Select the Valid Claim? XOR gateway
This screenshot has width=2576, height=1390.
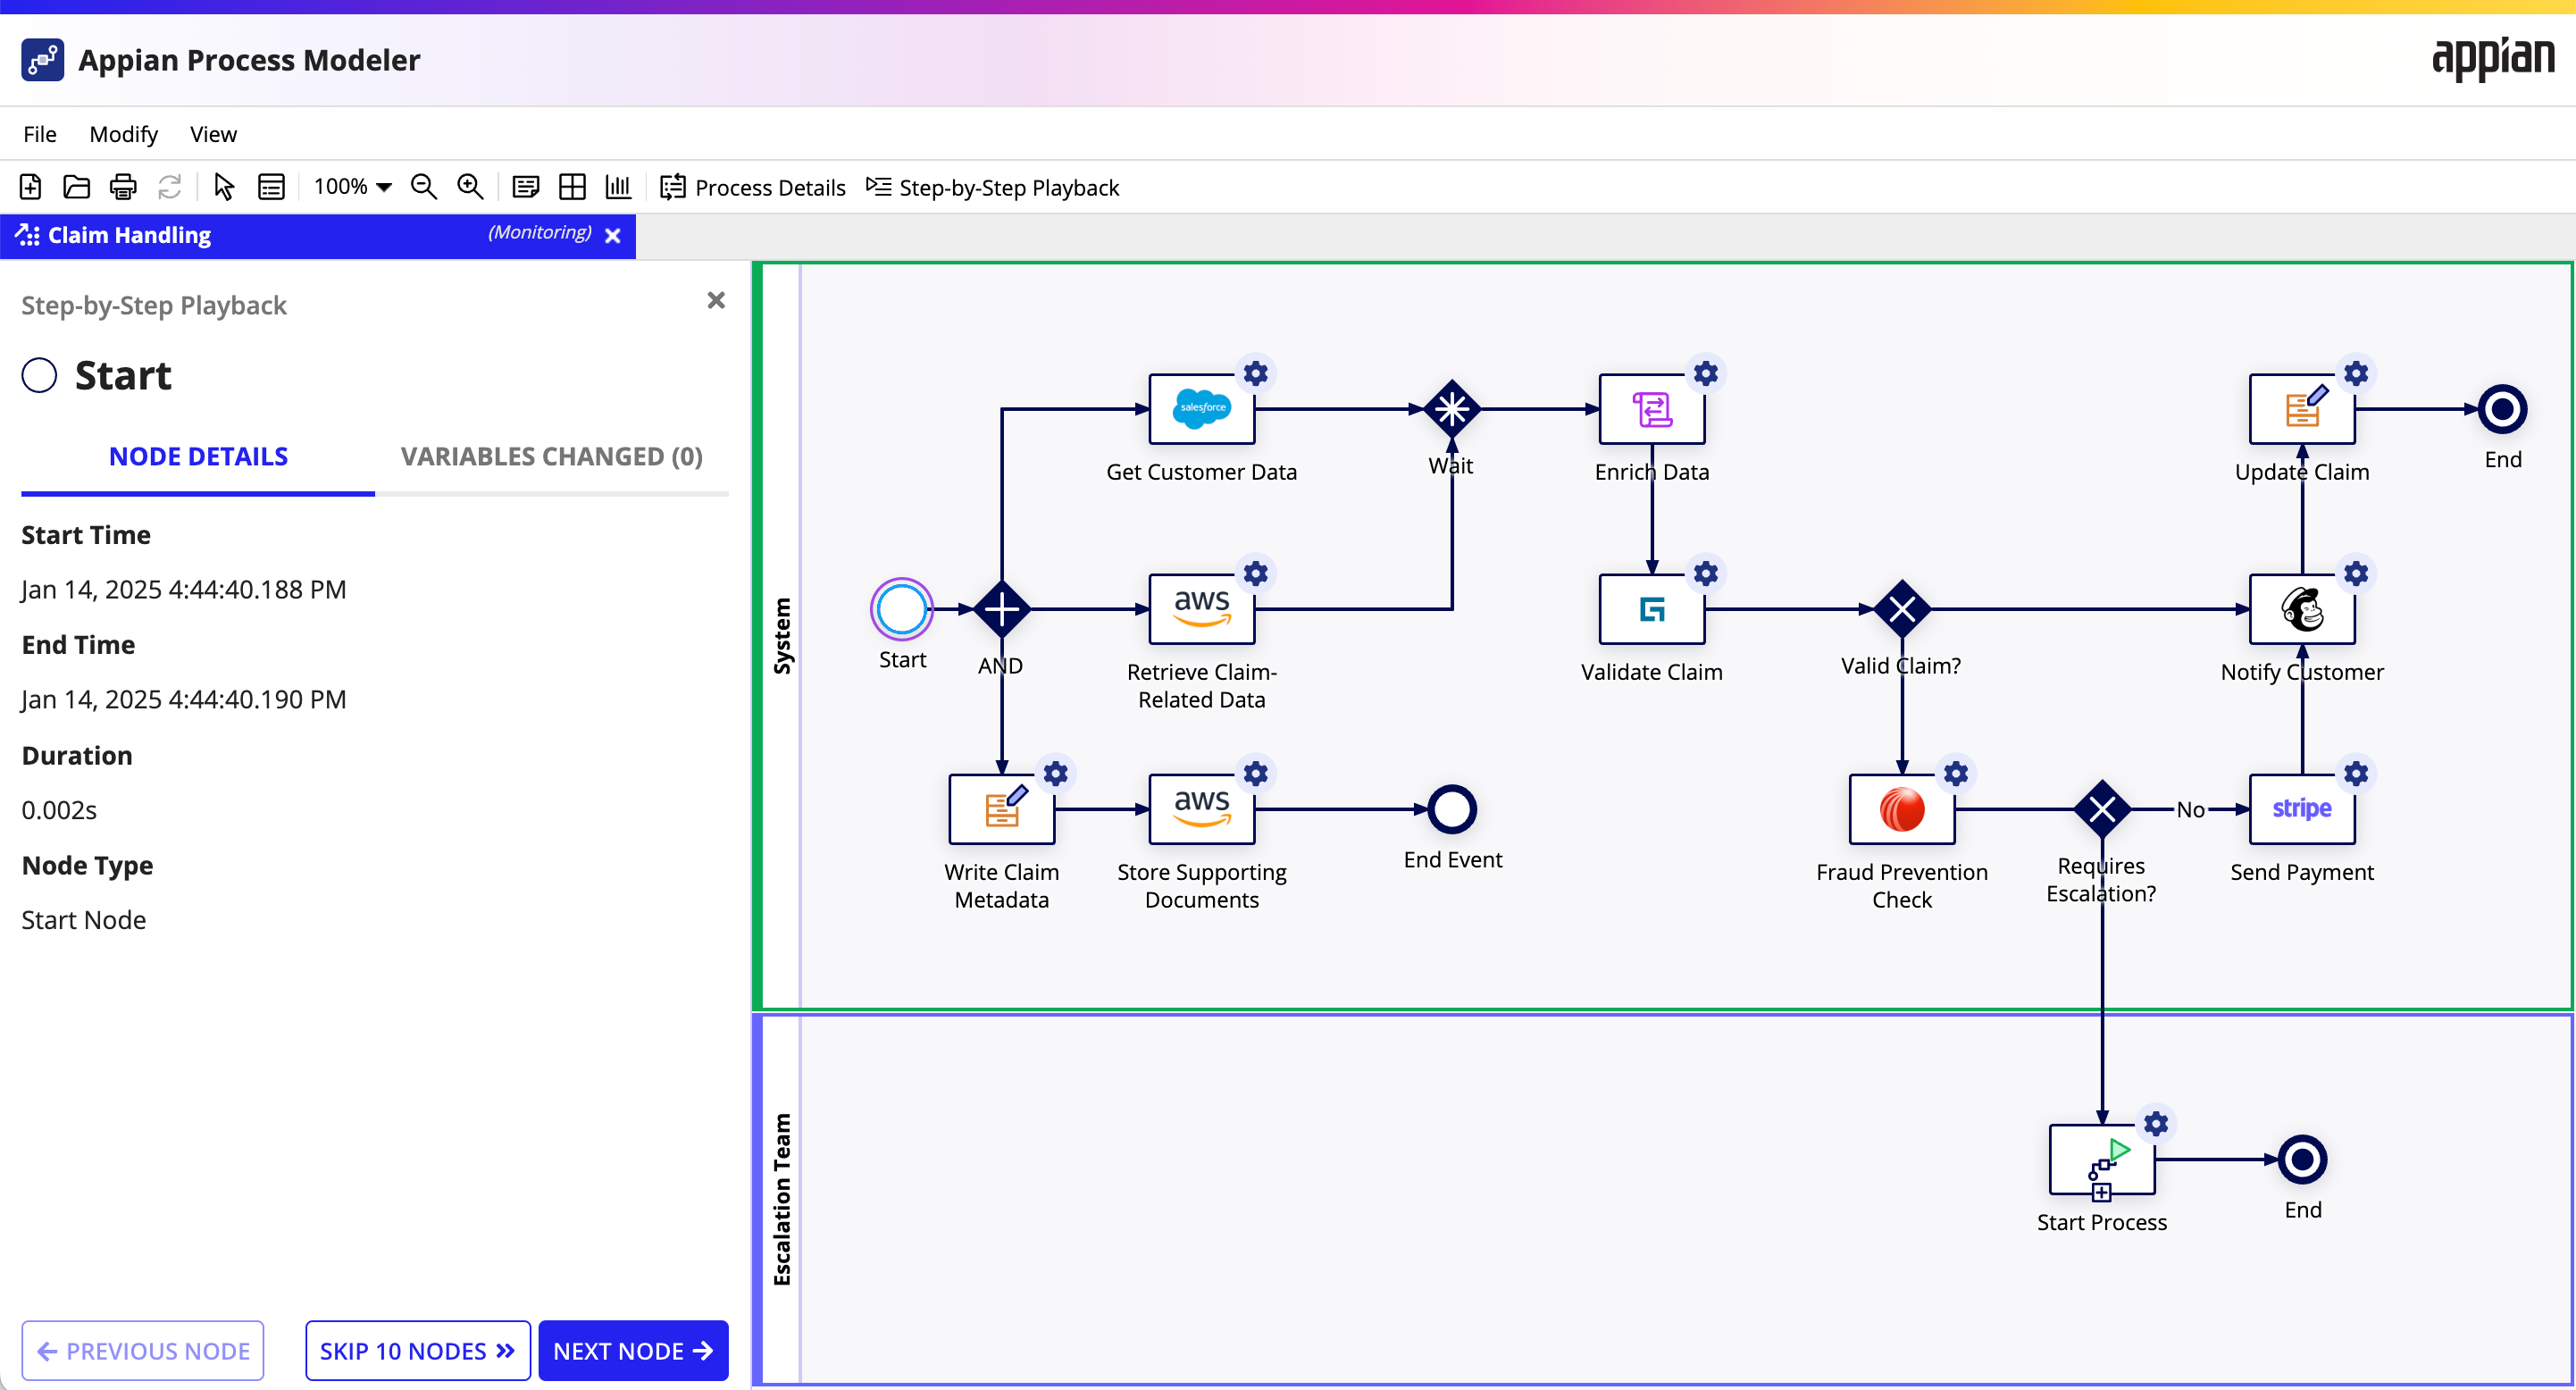point(1902,609)
